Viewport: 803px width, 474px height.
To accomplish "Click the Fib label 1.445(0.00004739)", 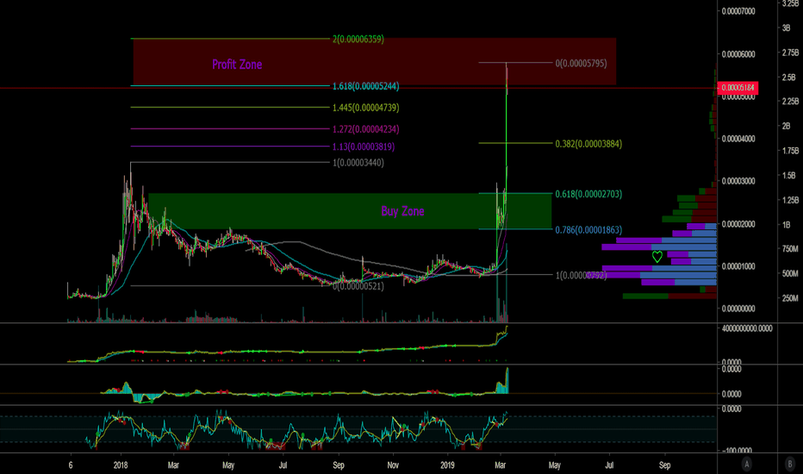I will click(365, 108).
